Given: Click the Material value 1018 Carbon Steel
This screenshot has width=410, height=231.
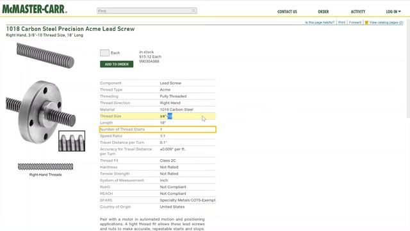Looking at the screenshot, I should [177, 110].
